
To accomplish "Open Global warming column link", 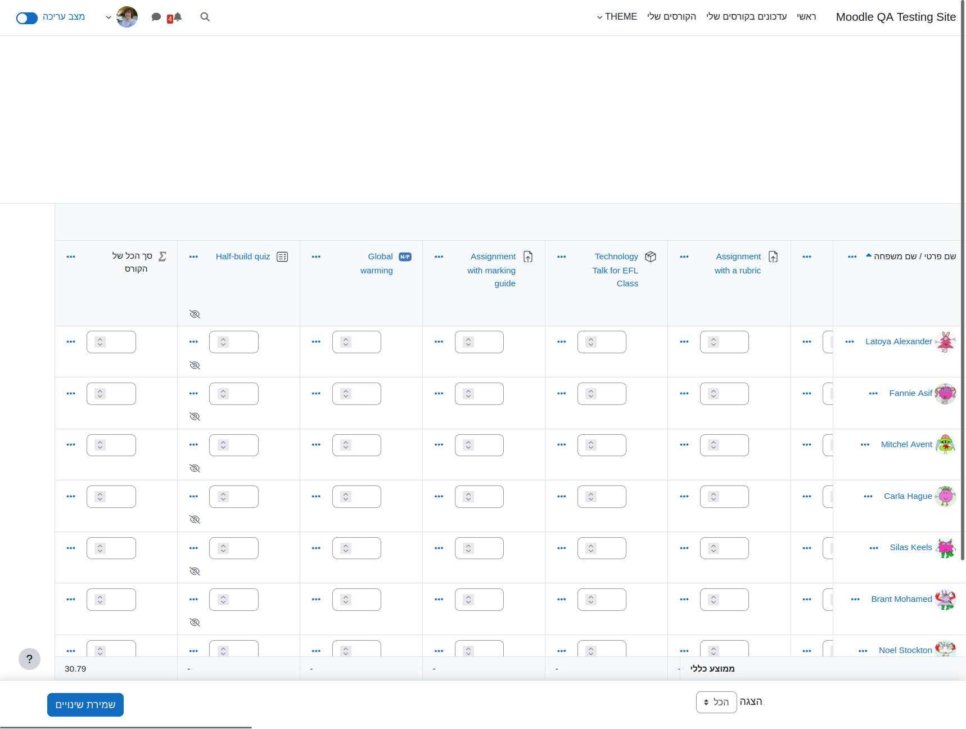I will tap(377, 263).
